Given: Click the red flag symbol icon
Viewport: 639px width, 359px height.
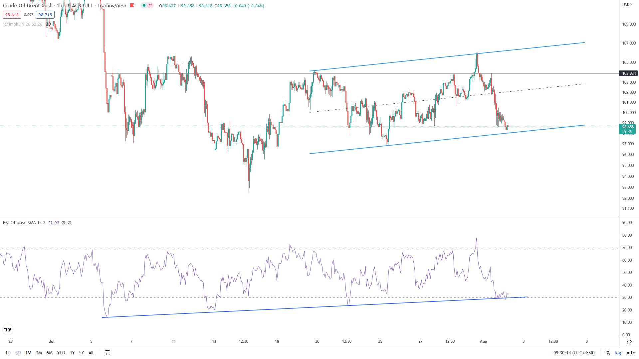Looking at the screenshot, I should click(x=132, y=5).
